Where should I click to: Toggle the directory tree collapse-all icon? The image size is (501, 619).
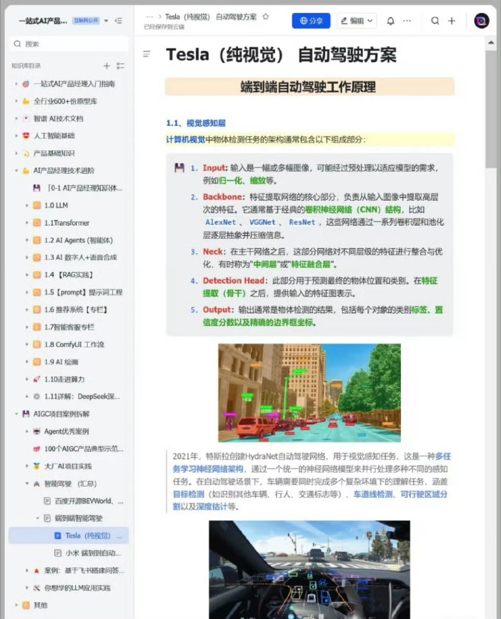pyautogui.click(x=121, y=66)
